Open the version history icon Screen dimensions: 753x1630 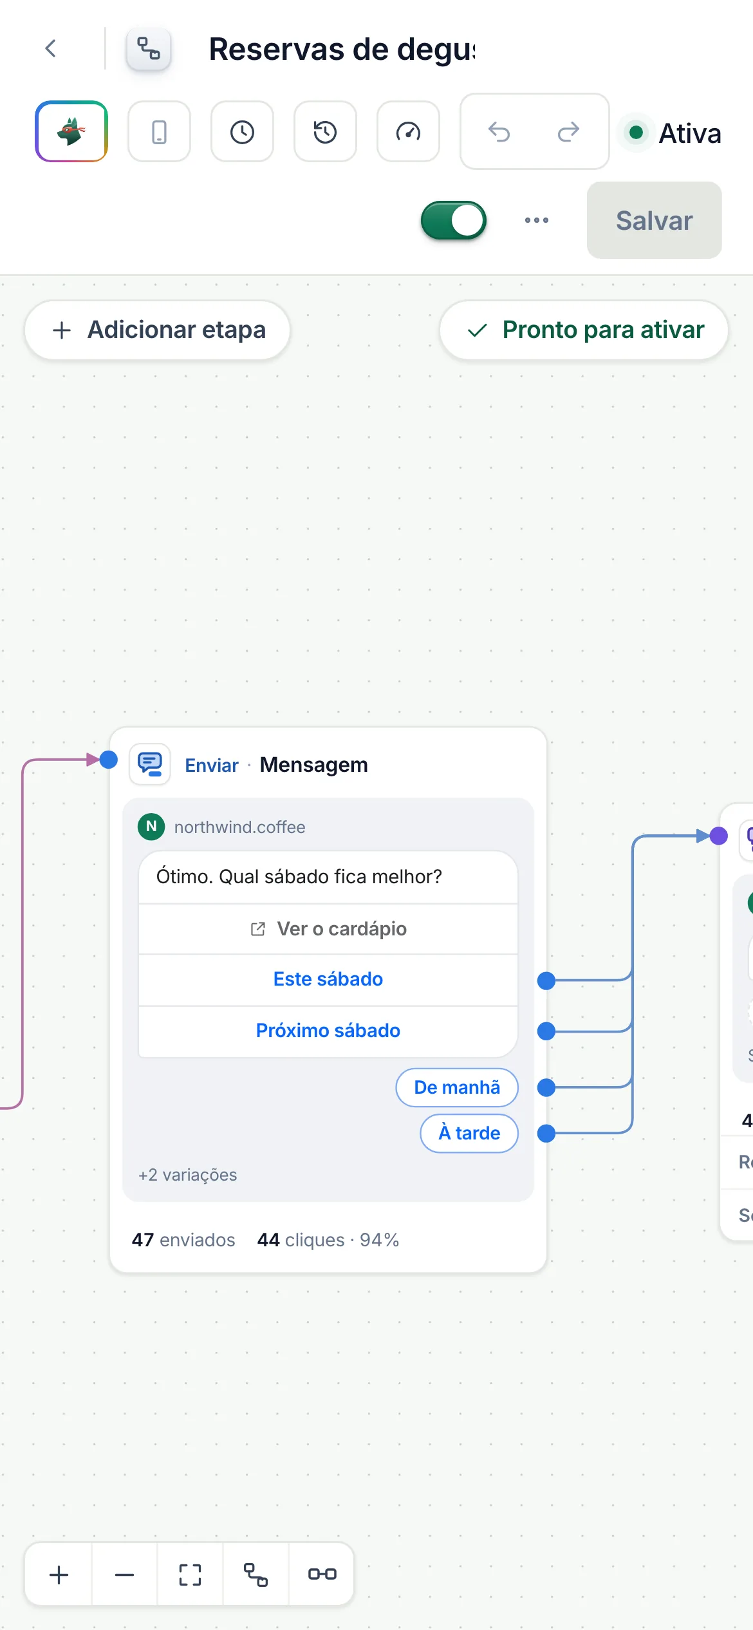(325, 131)
